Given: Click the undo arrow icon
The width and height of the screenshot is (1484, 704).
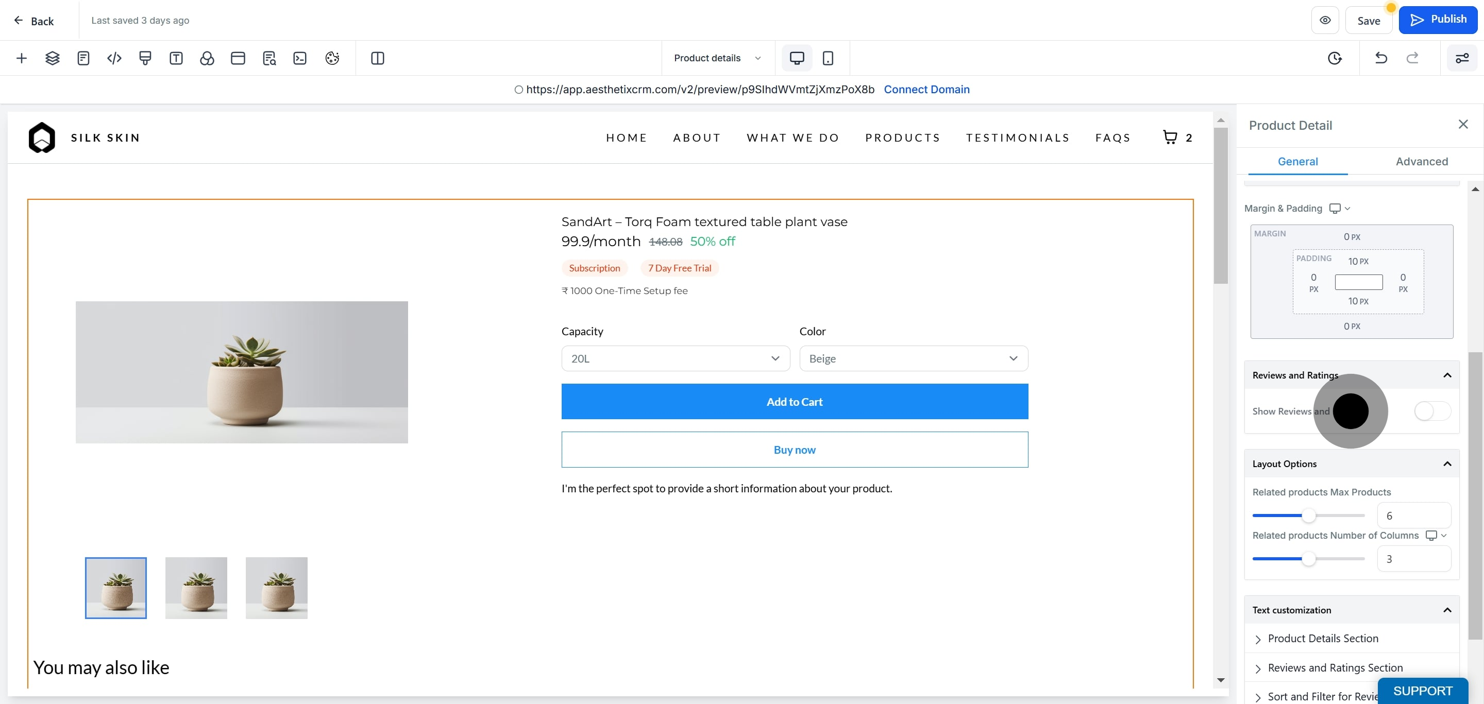Looking at the screenshot, I should pos(1381,58).
